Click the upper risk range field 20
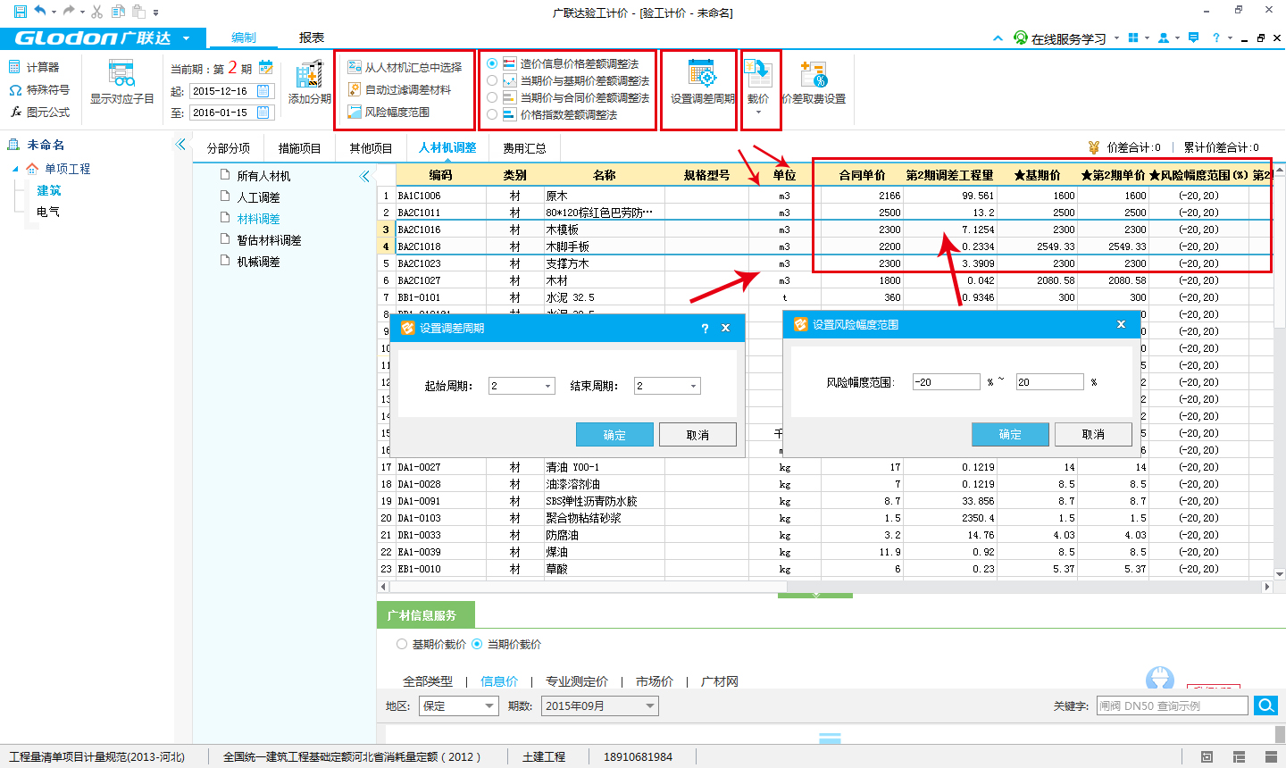The height and width of the screenshot is (768, 1286). tap(1049, 381)
